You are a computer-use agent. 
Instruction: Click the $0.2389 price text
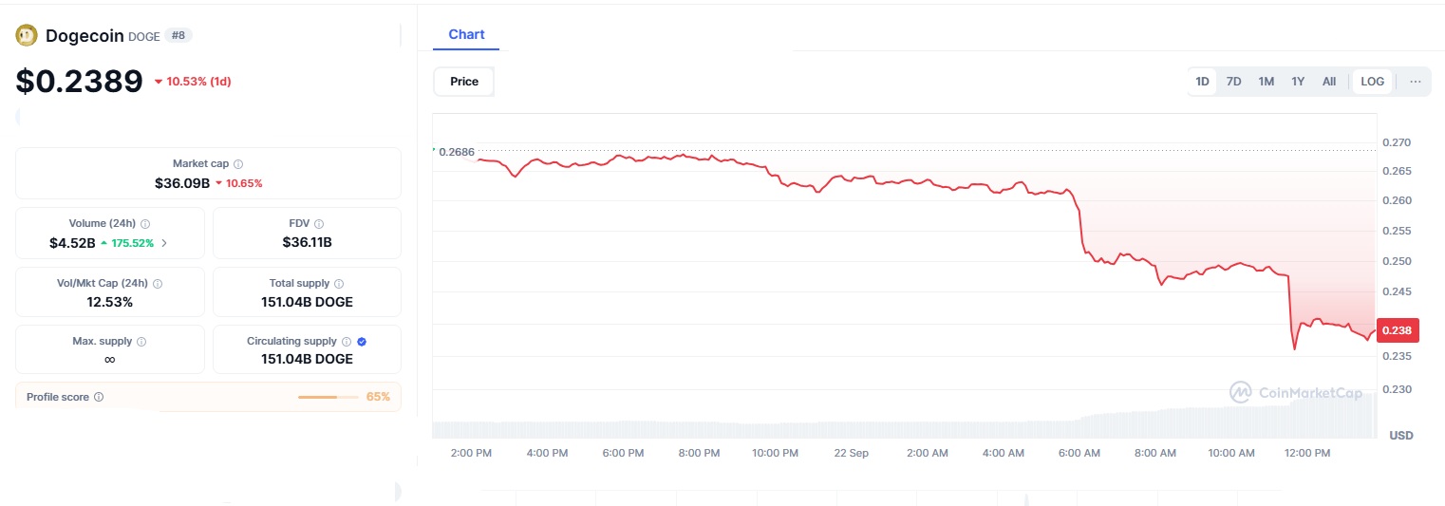(x=80, y=82)
